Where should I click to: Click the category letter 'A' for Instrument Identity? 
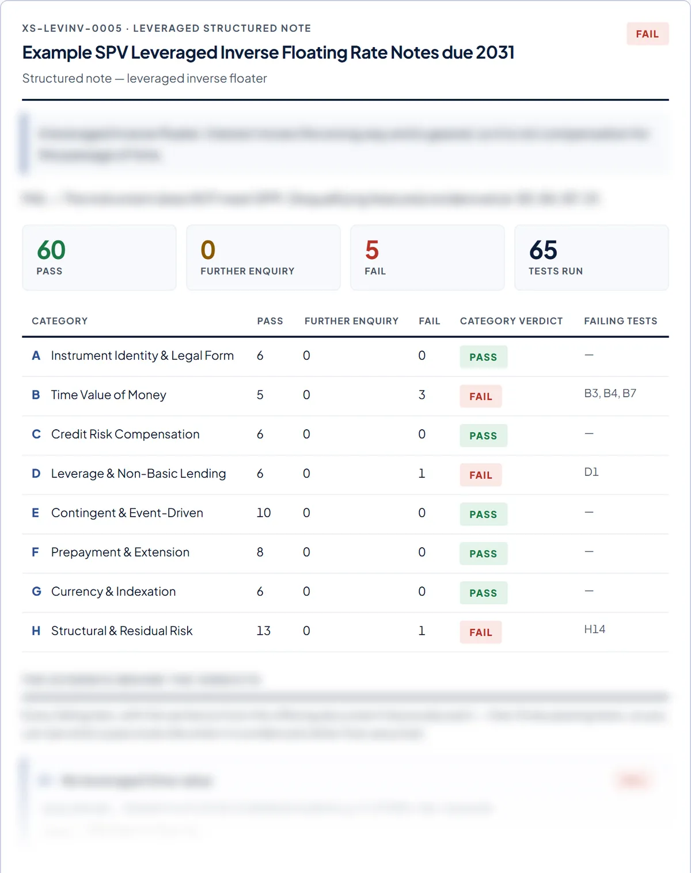coord(36,356)
